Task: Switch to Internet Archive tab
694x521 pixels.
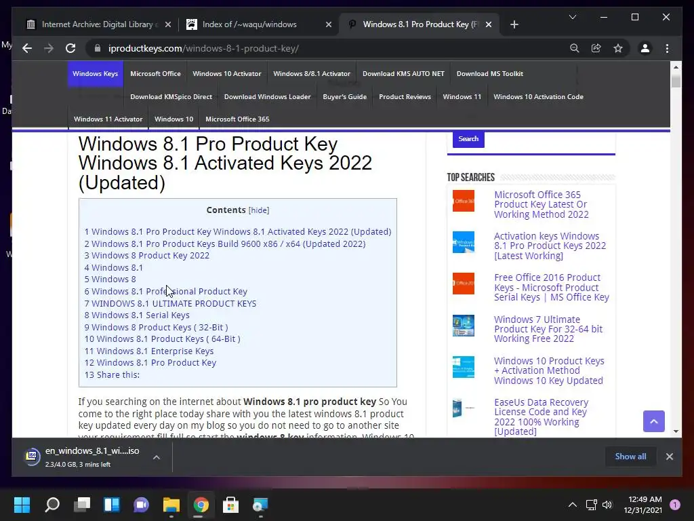Action: click(98, 24)
